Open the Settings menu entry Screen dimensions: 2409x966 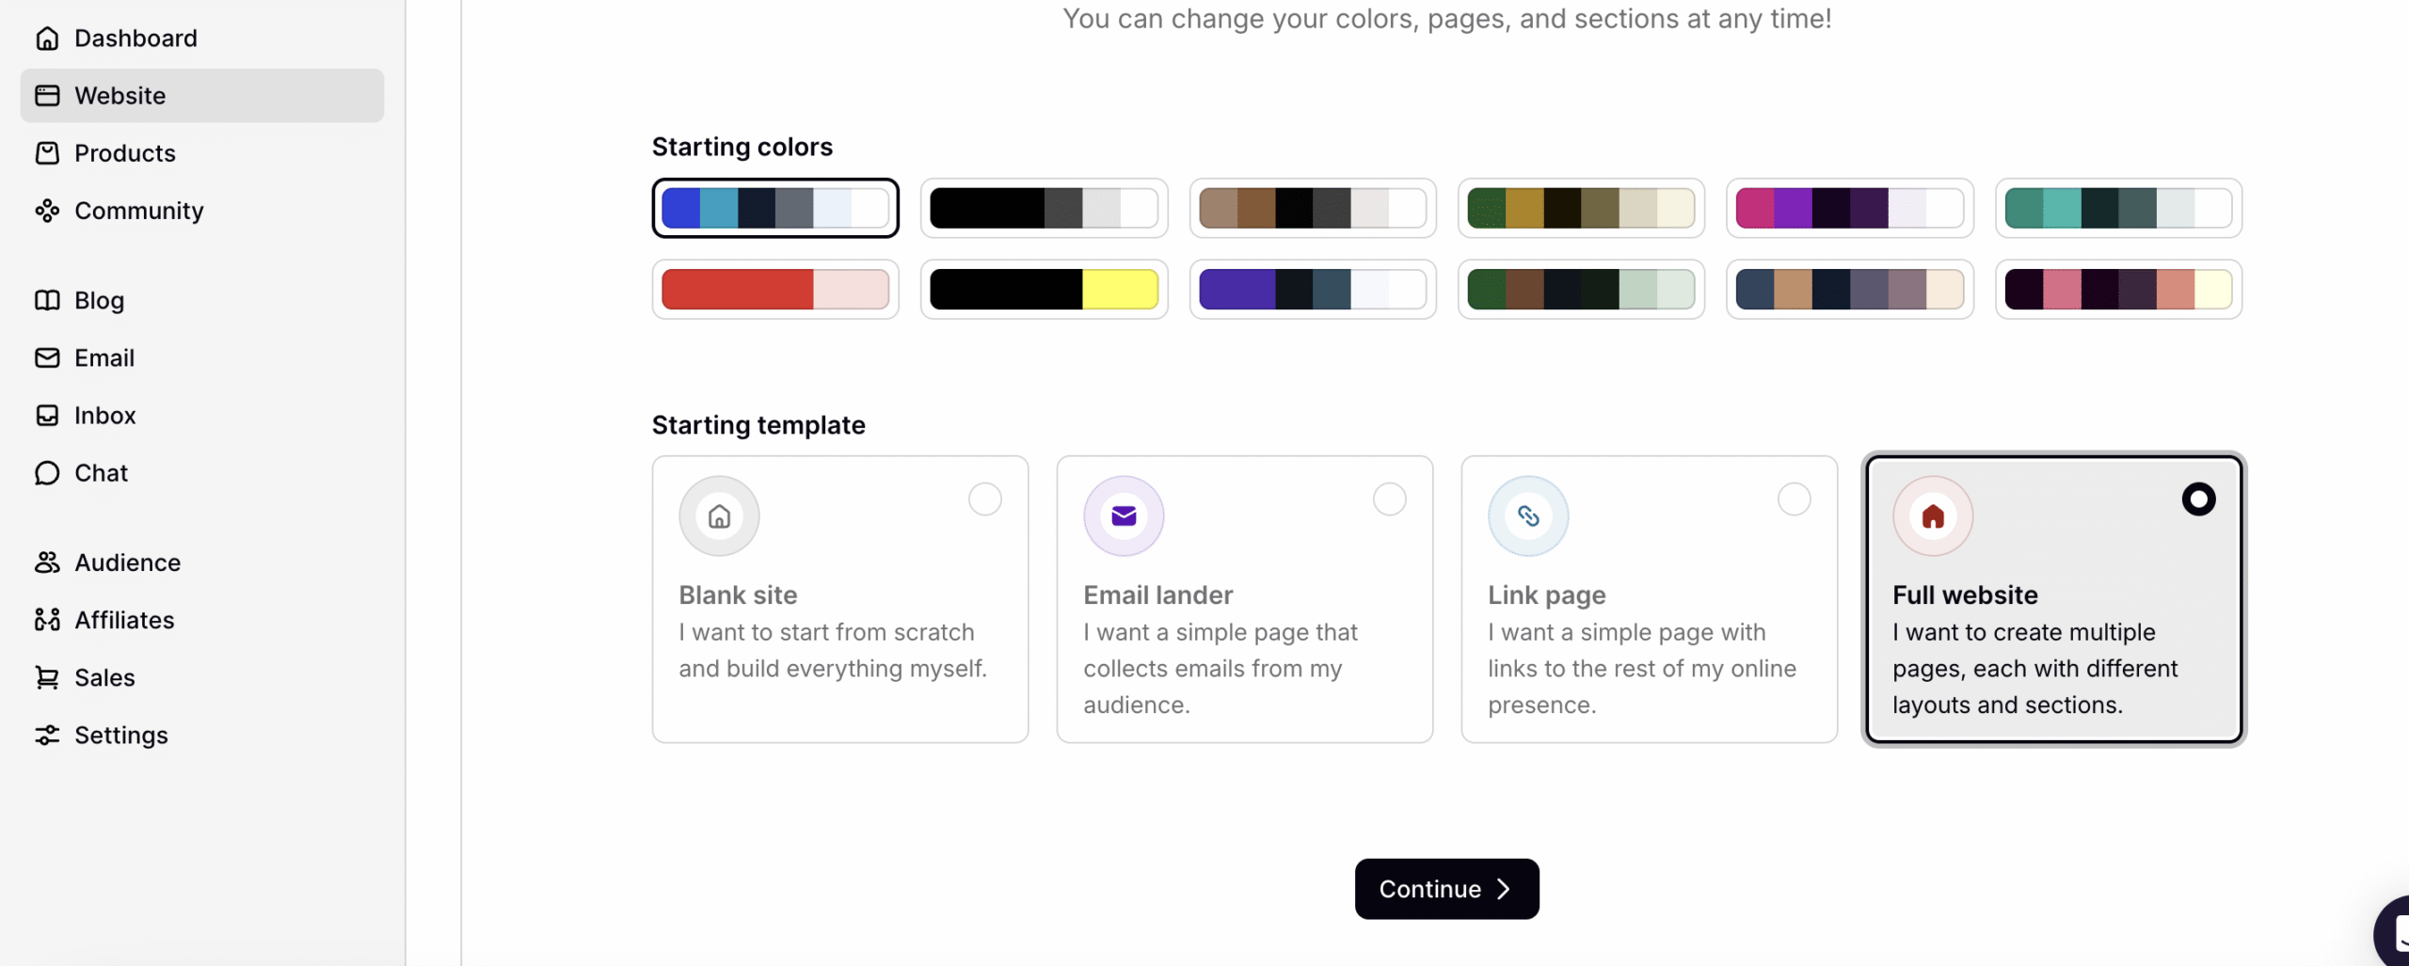coord(120,735)
